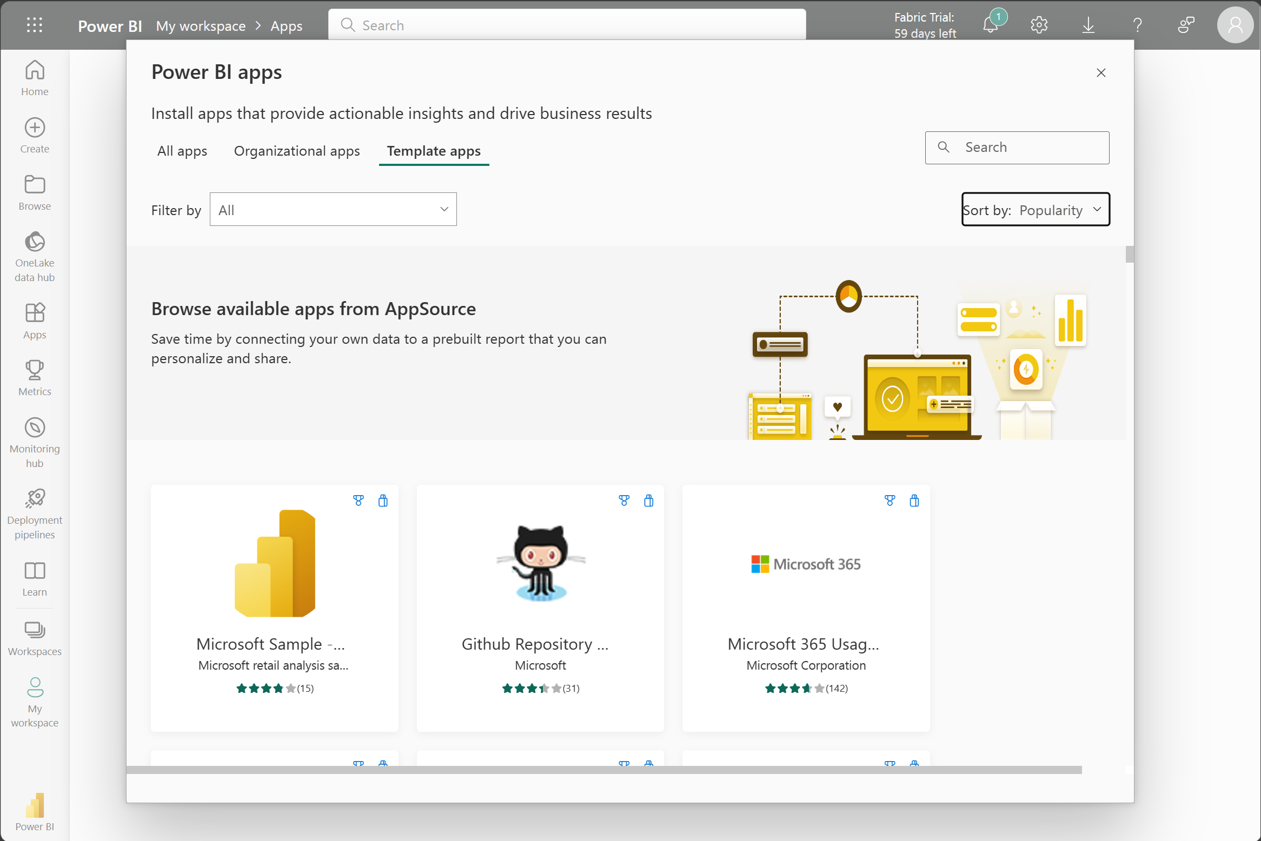The image size is (1261, 841).
Task: Click the Microsoft 365 Usag... app card
Action: 805,606
